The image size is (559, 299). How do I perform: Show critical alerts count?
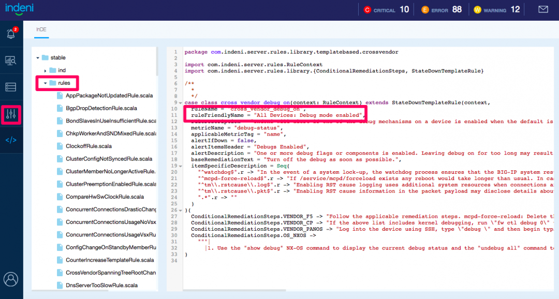[x=386, y=9]
